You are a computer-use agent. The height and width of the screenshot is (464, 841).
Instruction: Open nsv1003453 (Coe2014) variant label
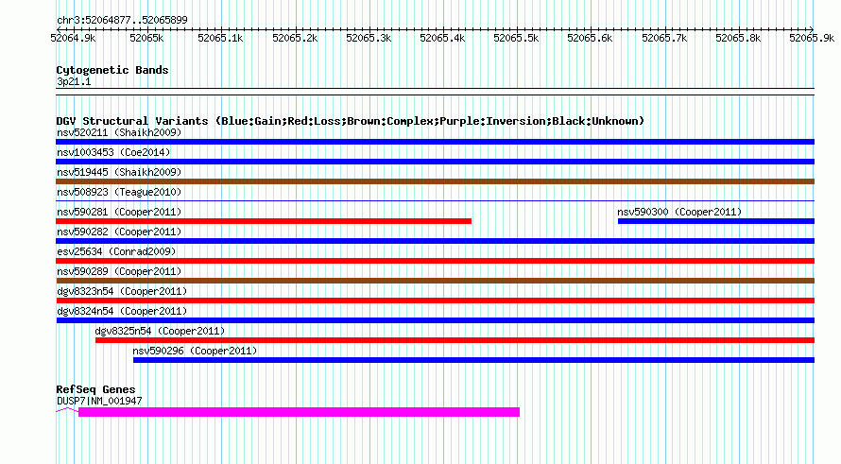113,152
